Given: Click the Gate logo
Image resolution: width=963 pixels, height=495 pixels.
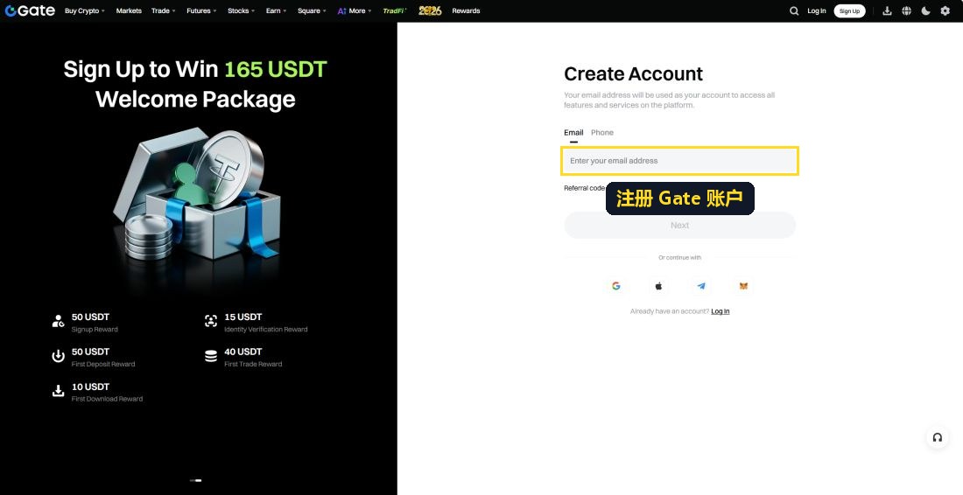Looking at the screenshot, I should coord(30,10).
